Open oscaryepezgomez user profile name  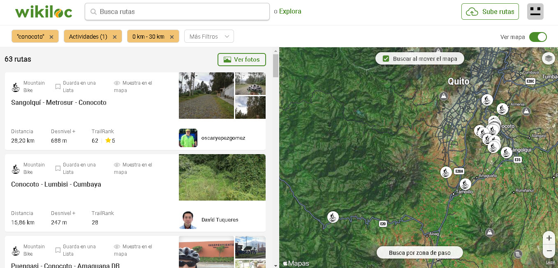click(223, 138)
